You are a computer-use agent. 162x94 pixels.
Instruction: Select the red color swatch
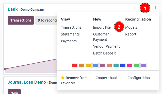pos(75,65)
